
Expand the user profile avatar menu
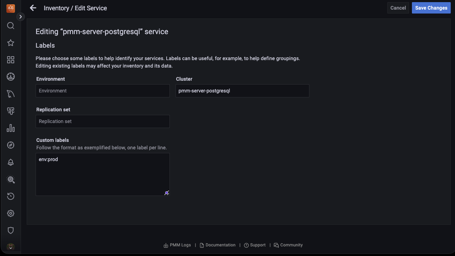pos(11,247)
